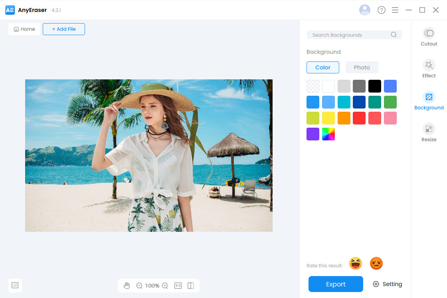Select the Background tool in sidebar
Screen dimensions: 447x298
click(x=429, y=101)
